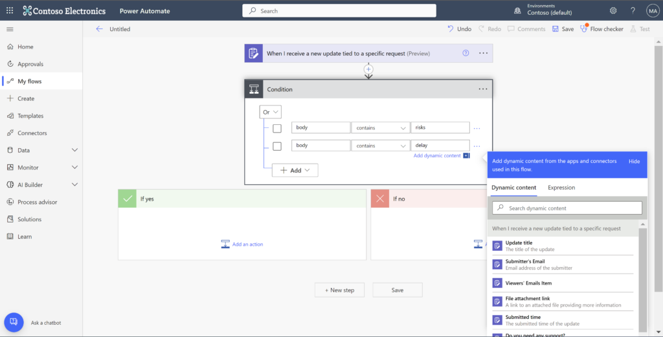Select Templates in the left navigation
The height and width of the screenshot is (337, 663).
point(30,116)
